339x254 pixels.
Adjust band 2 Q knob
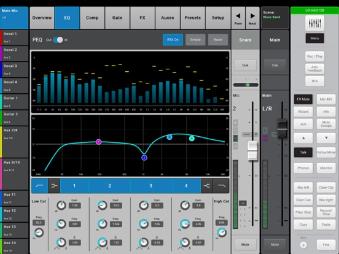coord(103,242)
